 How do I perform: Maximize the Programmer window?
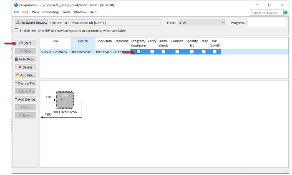click(x=269, y=5)
